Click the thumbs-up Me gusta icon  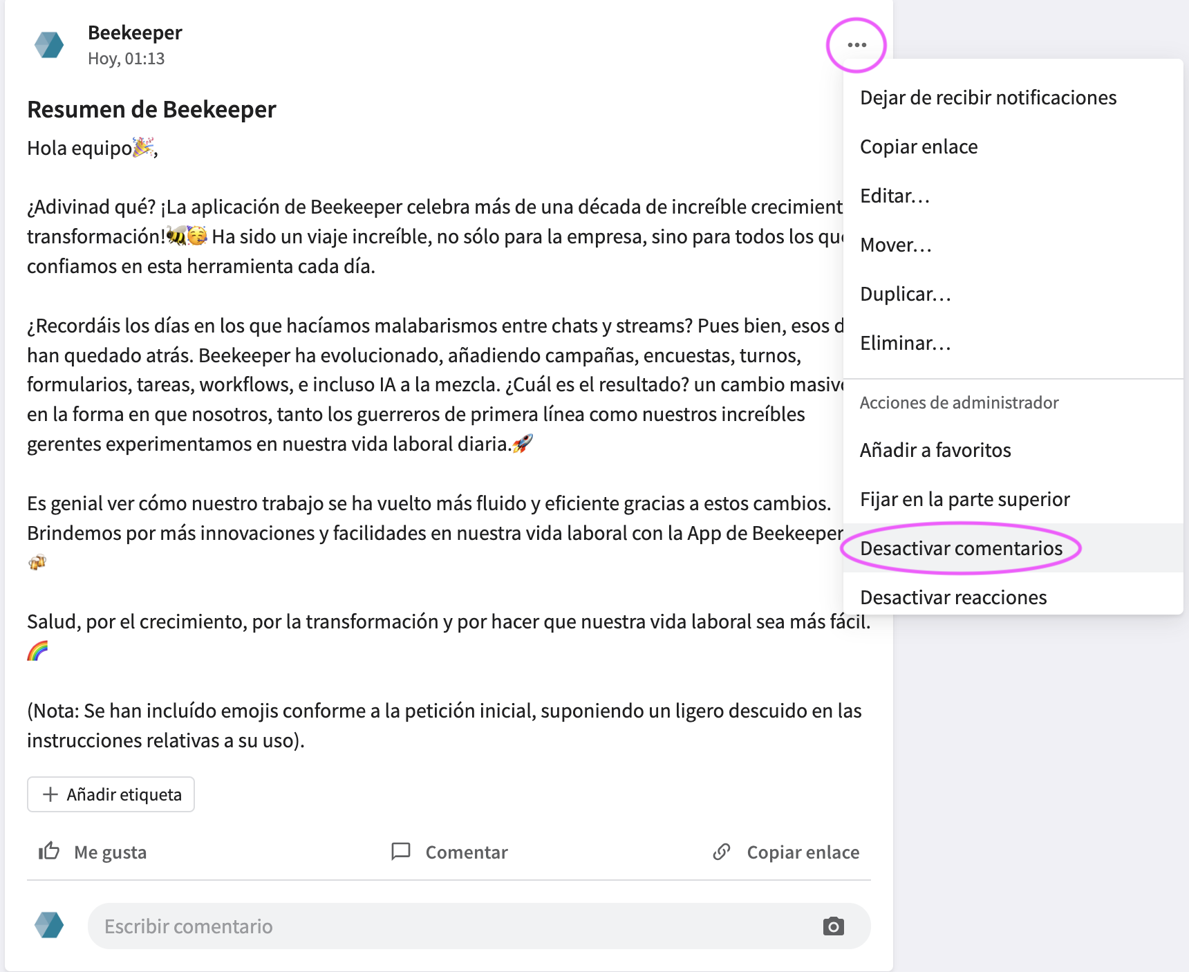49,851
